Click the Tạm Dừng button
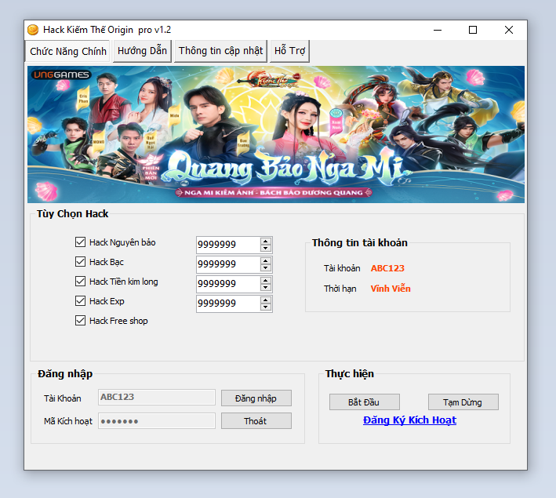Screen dimensions: 556x498 tap(463, 402)
